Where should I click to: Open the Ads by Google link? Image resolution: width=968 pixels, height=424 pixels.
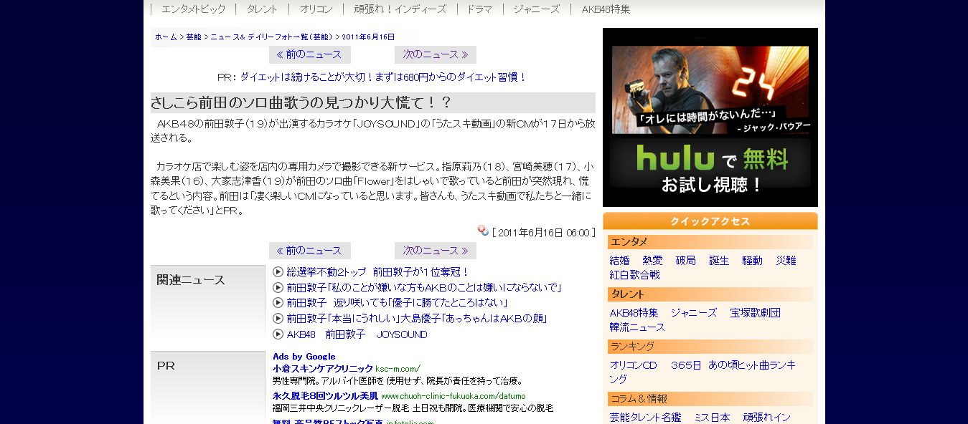point(304,357)
